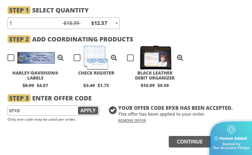Magnify the Black Leather Debit Organizer image

(180, 58)
